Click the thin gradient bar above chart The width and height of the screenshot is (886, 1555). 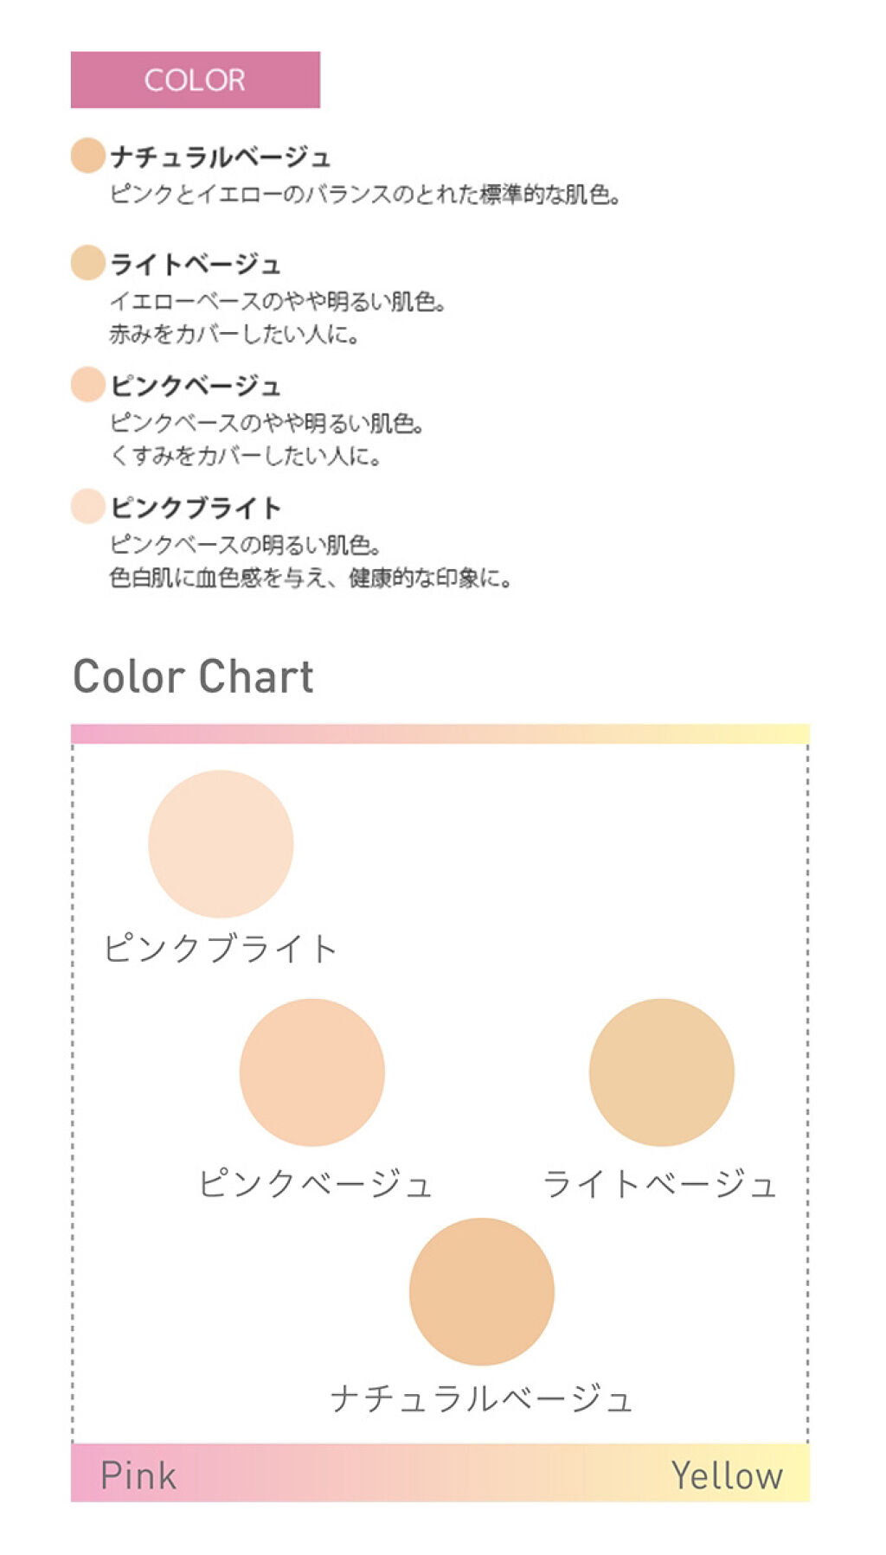[x=440, y=733]
